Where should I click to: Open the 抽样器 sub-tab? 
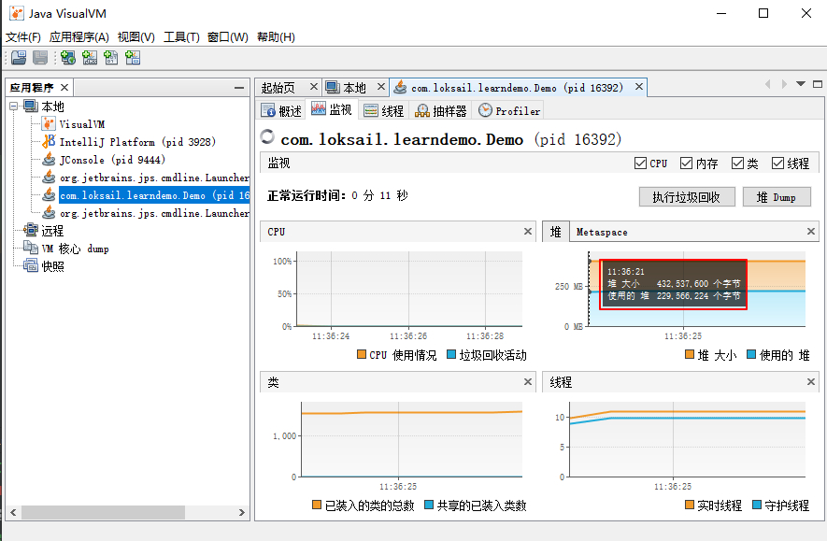coord(441,111)
